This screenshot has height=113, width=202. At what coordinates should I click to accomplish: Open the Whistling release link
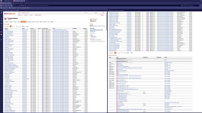[x=6, y=30]
